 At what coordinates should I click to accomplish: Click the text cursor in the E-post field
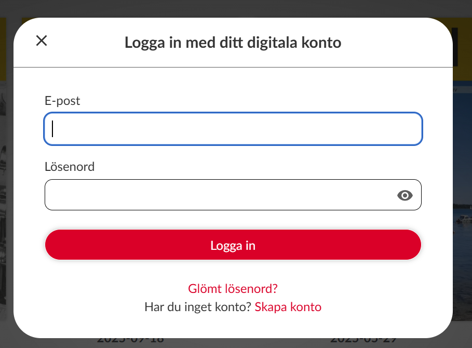[x=53, y=129]
